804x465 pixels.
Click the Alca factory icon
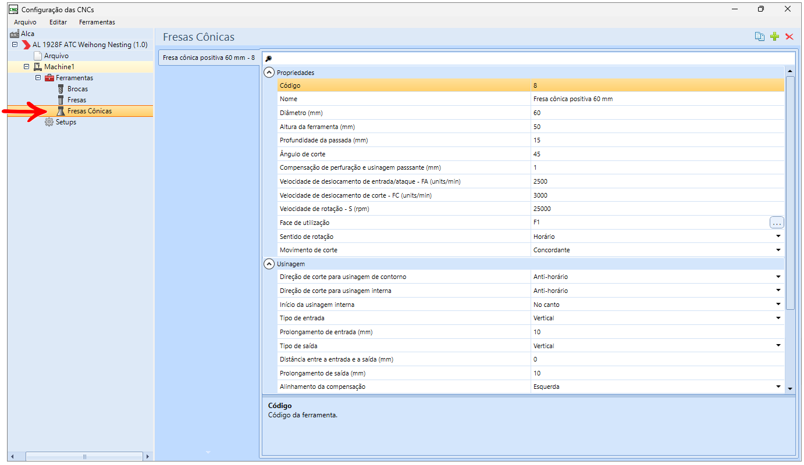click(x=15, y=34)
